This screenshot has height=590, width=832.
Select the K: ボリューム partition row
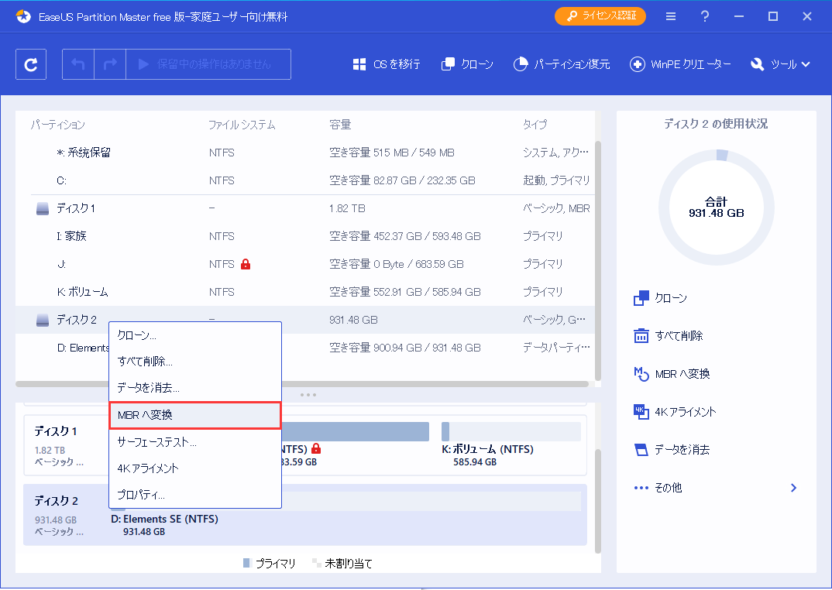point(305,292)
